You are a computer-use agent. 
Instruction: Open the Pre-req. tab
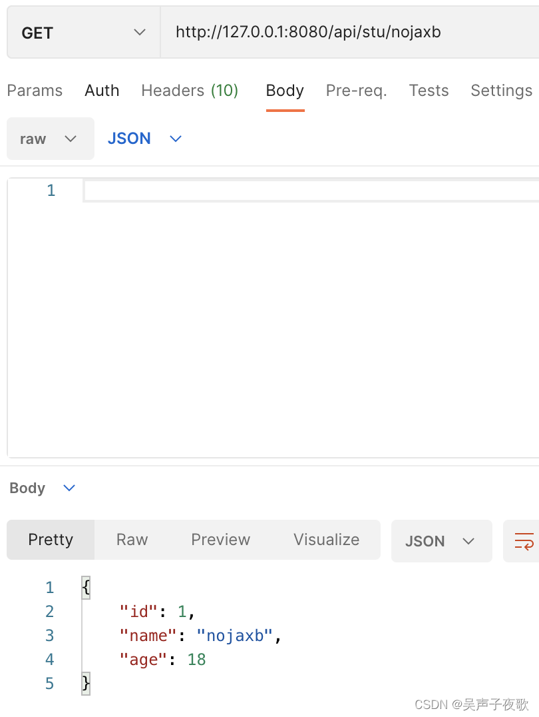(356, 91)
